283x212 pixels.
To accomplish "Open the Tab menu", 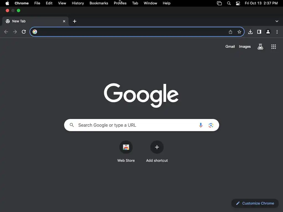I will pyautogui.click(x=135, y=3).
